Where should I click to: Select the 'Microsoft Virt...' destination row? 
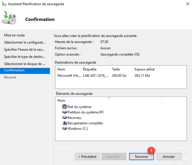(69, 75)
